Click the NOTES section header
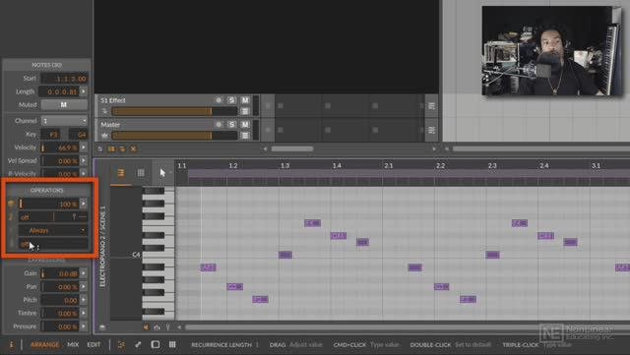This screenshot has height=355, width=630. tap(46, 65)
